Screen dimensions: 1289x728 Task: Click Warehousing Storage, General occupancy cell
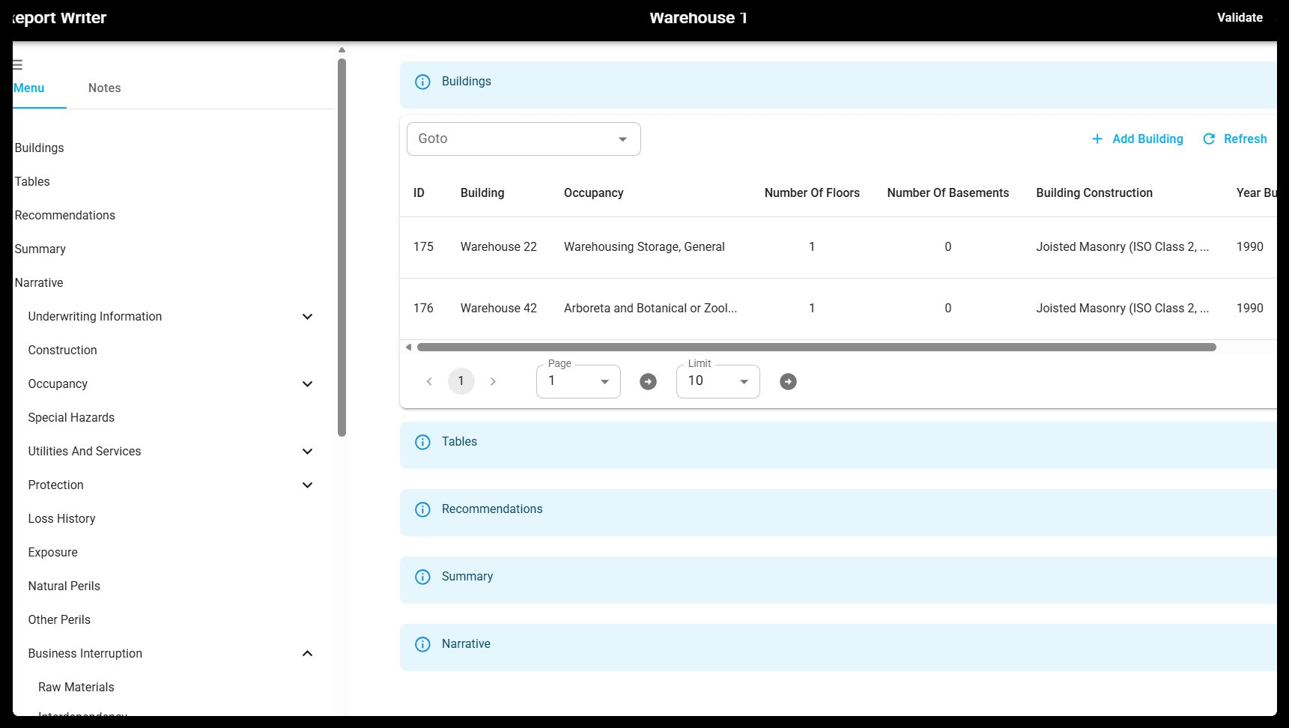click(x=644, y=247)
